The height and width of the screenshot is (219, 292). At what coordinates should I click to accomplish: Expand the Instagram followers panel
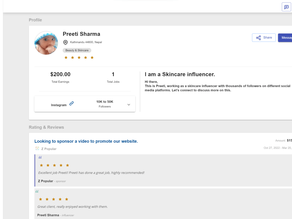click(129, 105)
